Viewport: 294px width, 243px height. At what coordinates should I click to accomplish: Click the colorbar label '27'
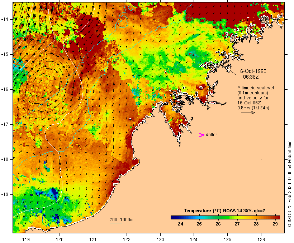[237, 224]
